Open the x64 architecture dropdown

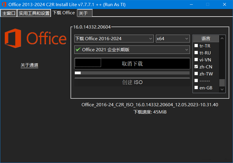point(173,39)
